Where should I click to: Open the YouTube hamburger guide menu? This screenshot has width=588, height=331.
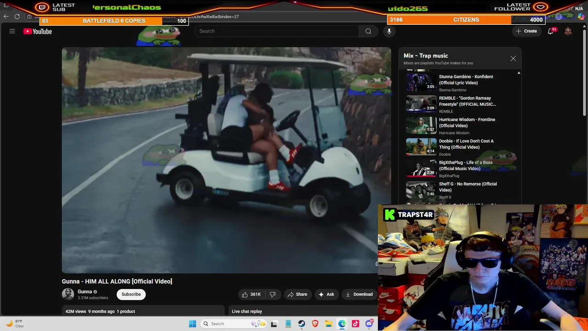12,31
